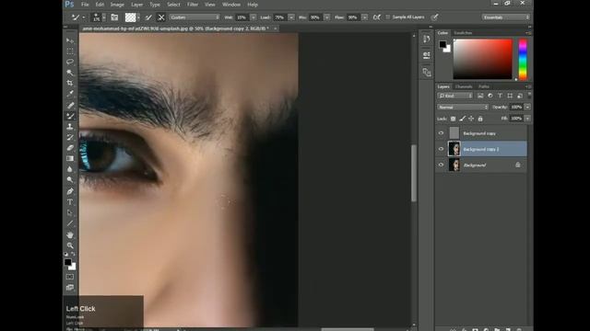Screen dimensions: 590x331
Task: Select the Type tool
Action: click(x=70, y=202)
